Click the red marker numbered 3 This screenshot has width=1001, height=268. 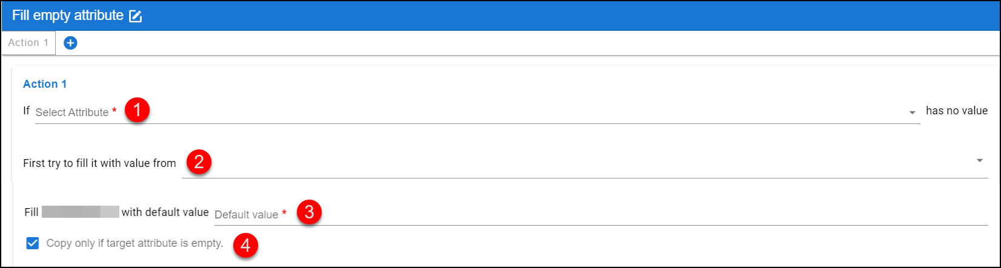(x=310, y=212)
